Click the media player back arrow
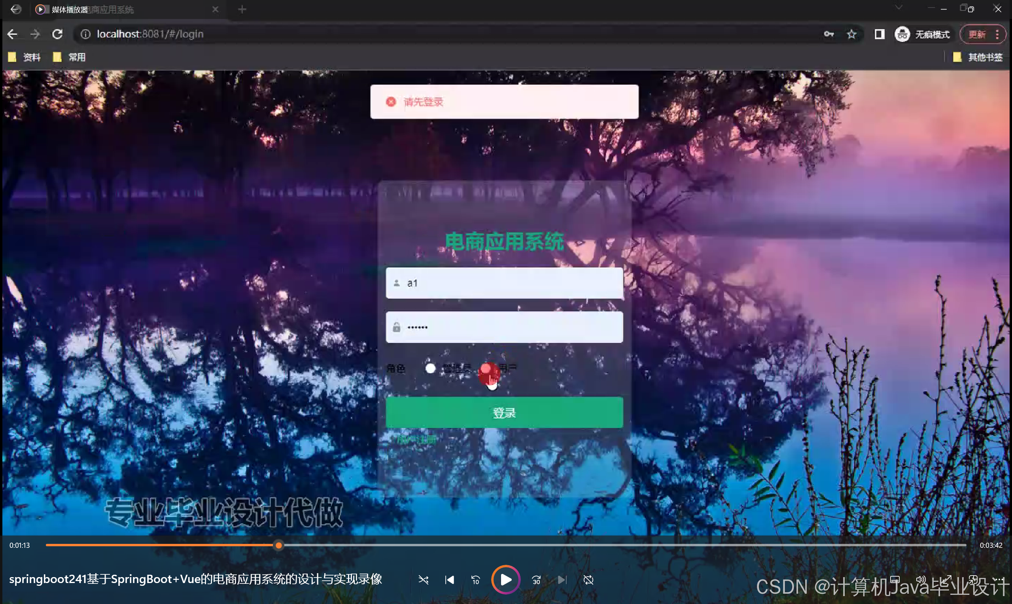The width and height of the screenshot is (1012, 604). click(x=15, y=9)
